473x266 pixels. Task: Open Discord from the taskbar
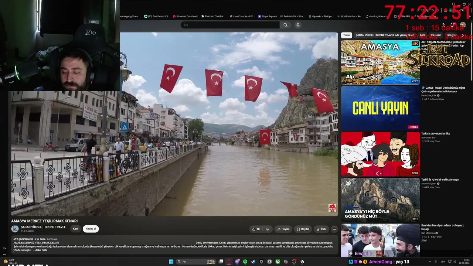tap(237, 262)
